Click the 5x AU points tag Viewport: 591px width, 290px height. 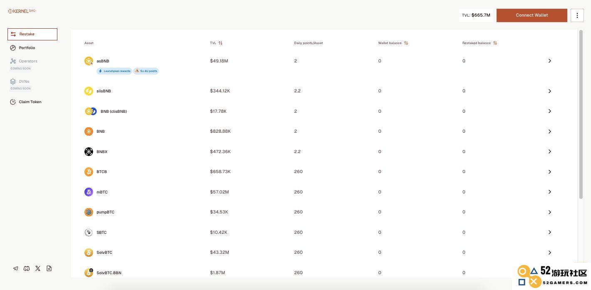146,71
